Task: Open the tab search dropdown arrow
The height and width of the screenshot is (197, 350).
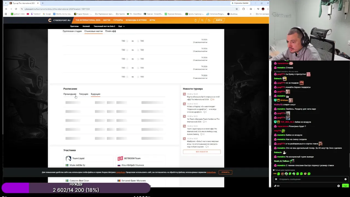Action: tap(6, 3)
